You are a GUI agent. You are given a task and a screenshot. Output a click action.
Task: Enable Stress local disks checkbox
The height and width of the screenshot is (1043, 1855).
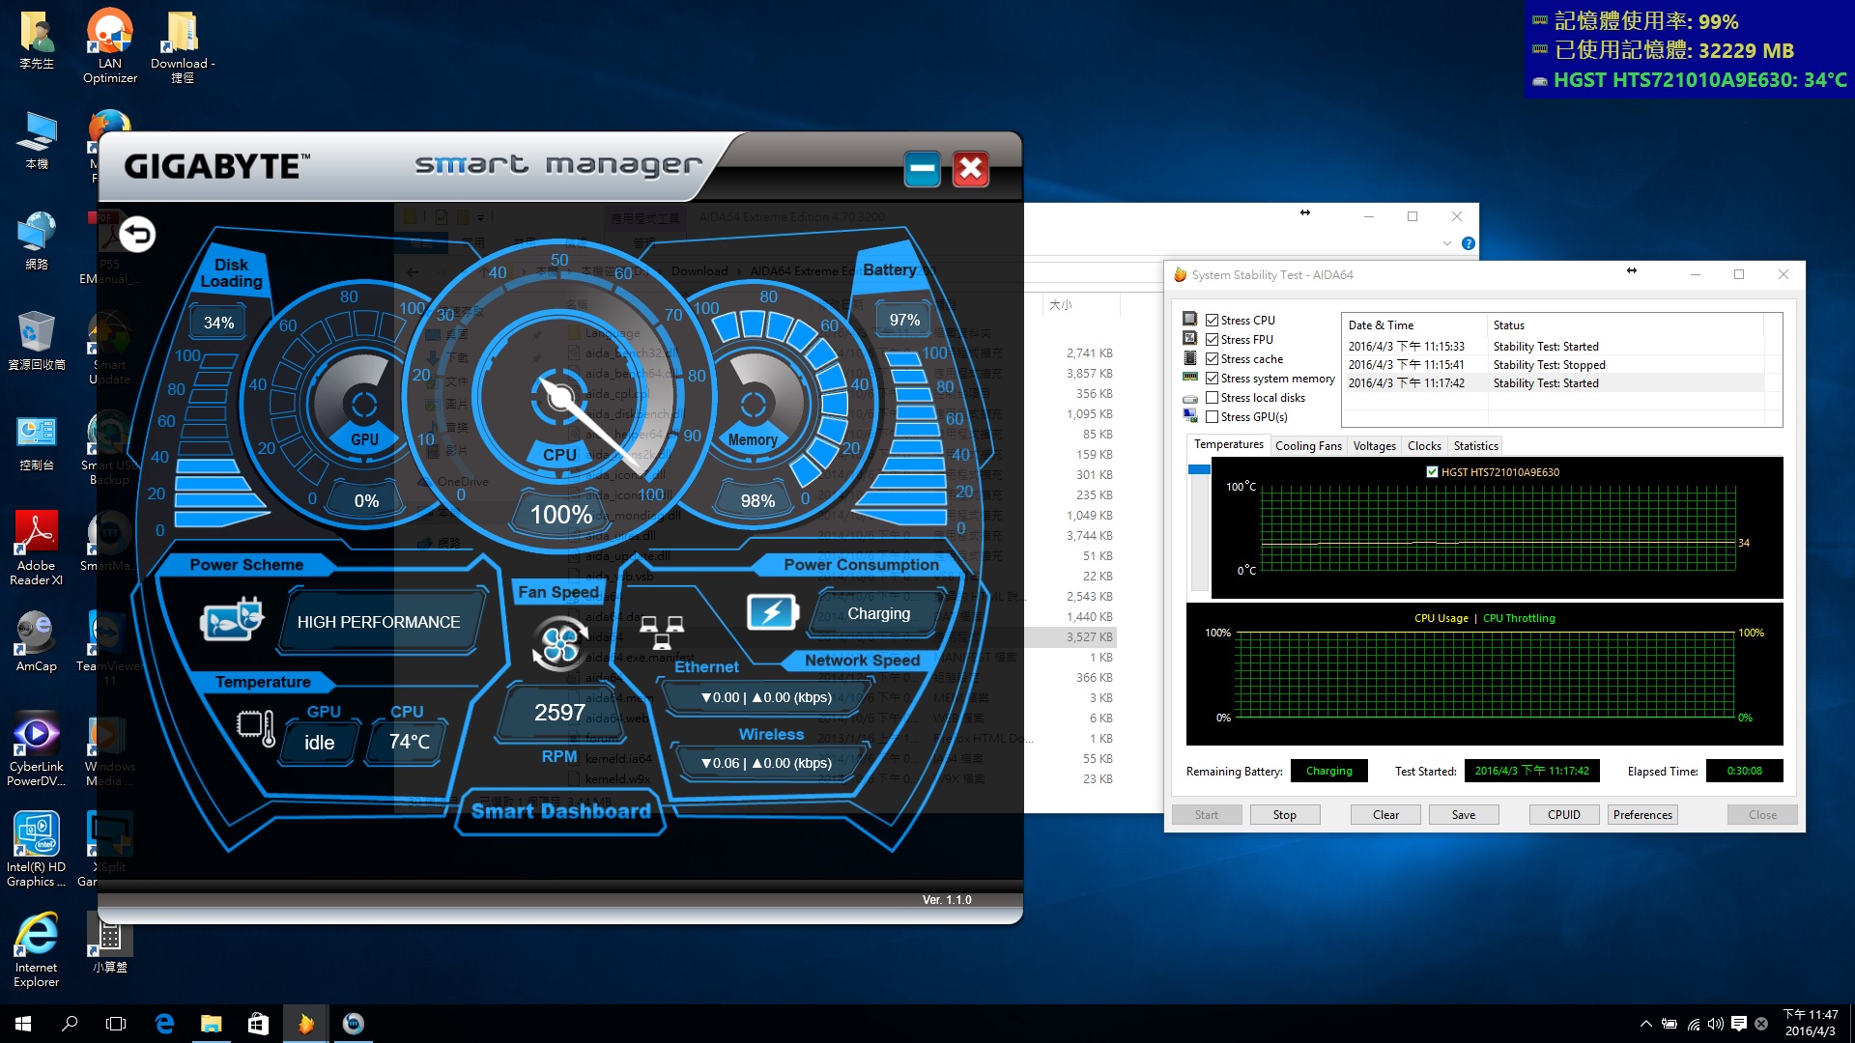coord(1212,397)
